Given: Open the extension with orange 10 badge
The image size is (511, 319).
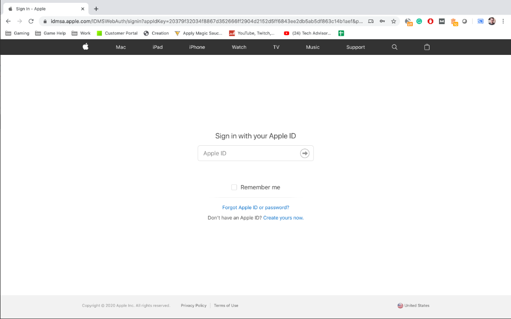Looking at the screenshot, I should click(454, 22).
